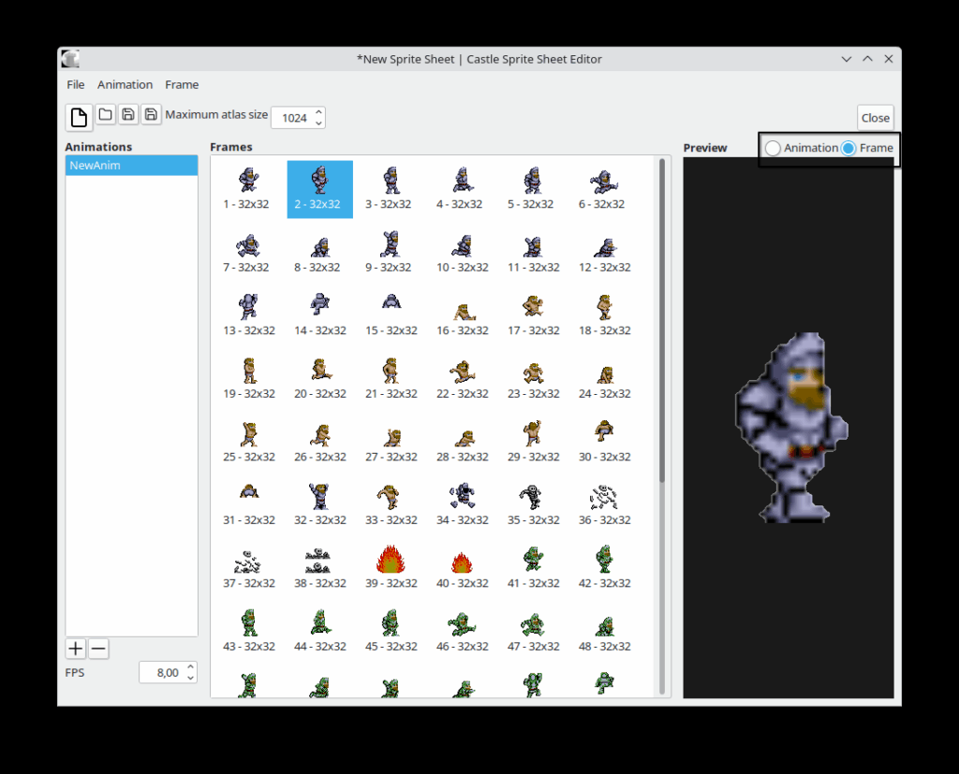Screen dimensions: 959x774
Task: Click the rightmost floppy-disk Save As icon
Action: point(151,115)
